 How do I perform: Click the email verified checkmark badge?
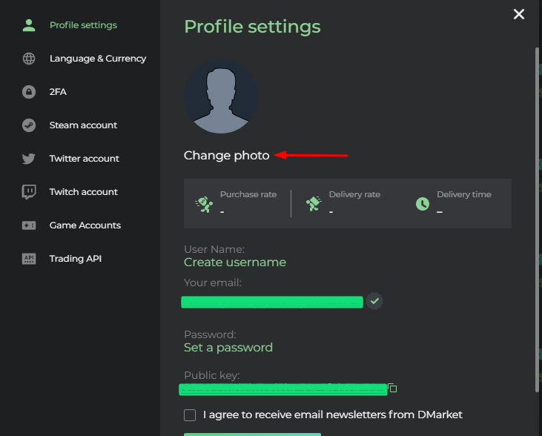(x=374, y=301)
